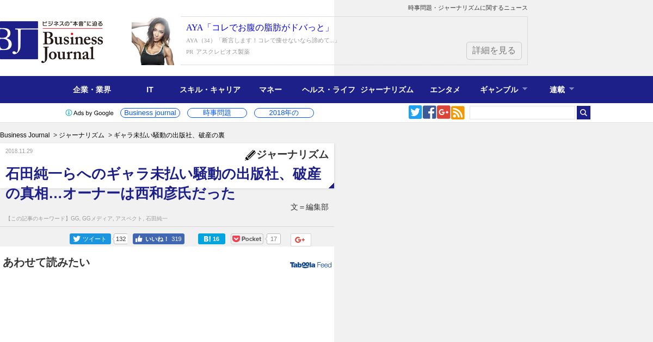Open the ジャーナリズム navigation item
653x342 pixels.
[x=387, y=90]
